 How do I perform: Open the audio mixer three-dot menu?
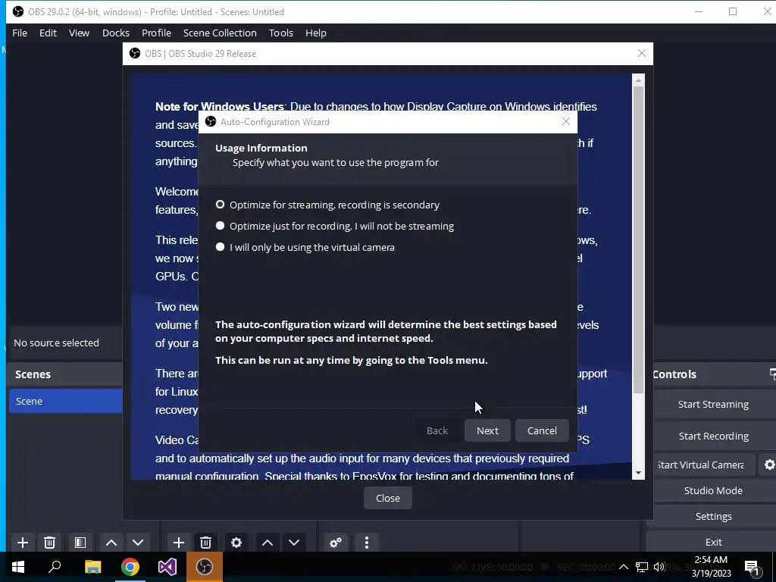click(367, 543)
